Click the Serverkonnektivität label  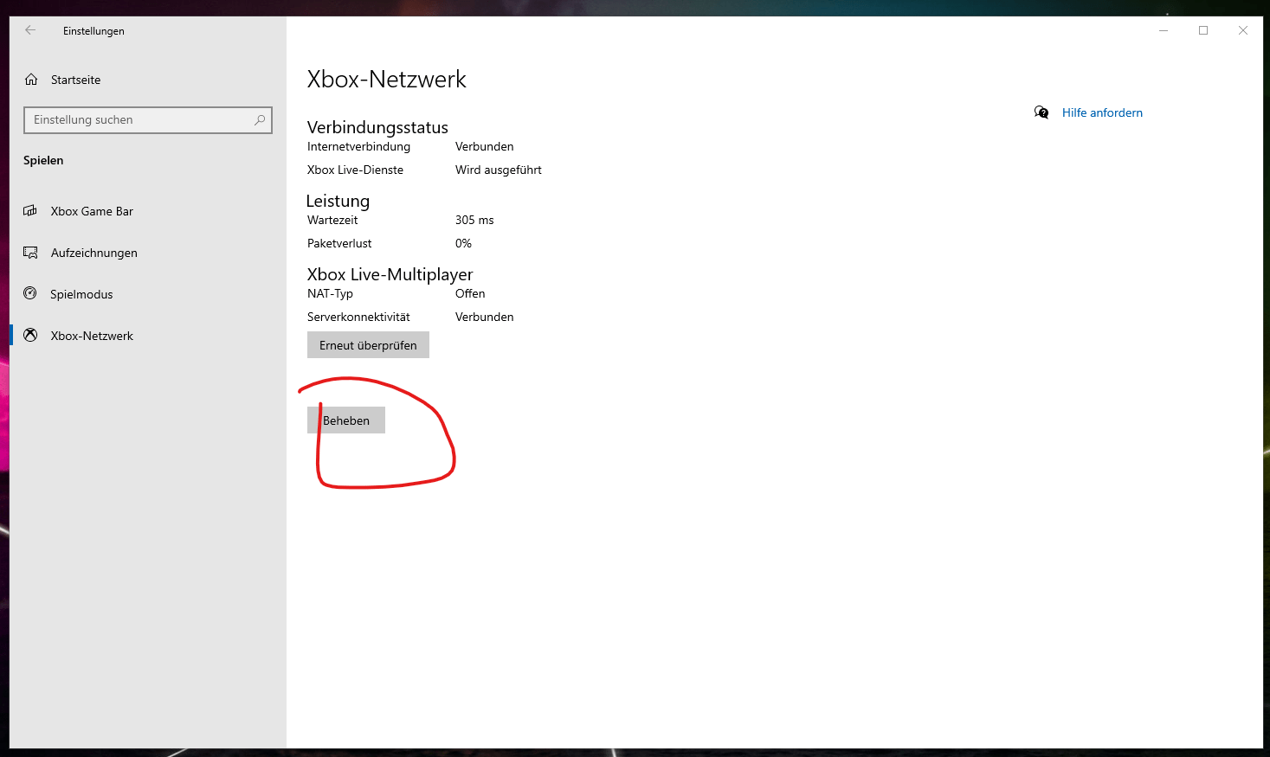(358, 317)
